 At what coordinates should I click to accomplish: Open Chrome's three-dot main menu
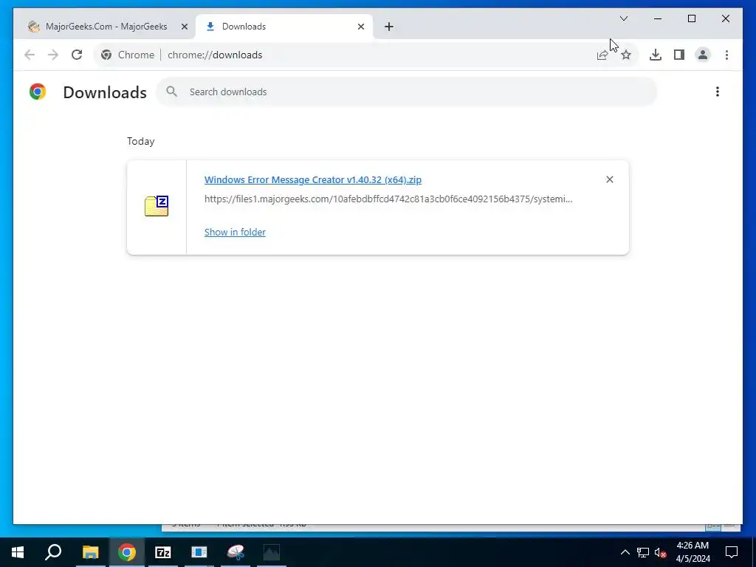[x=726, y=55]
